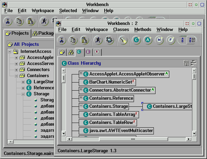Toggle the tree list layout icon in Class Hierarchy
Screen dimensions: 207x159
(x=186, y=63)
